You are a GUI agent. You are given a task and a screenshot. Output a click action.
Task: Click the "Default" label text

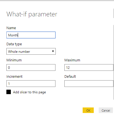pos(70,77)
